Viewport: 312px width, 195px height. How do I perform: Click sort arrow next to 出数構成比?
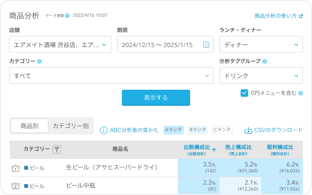tap(214, 150)
